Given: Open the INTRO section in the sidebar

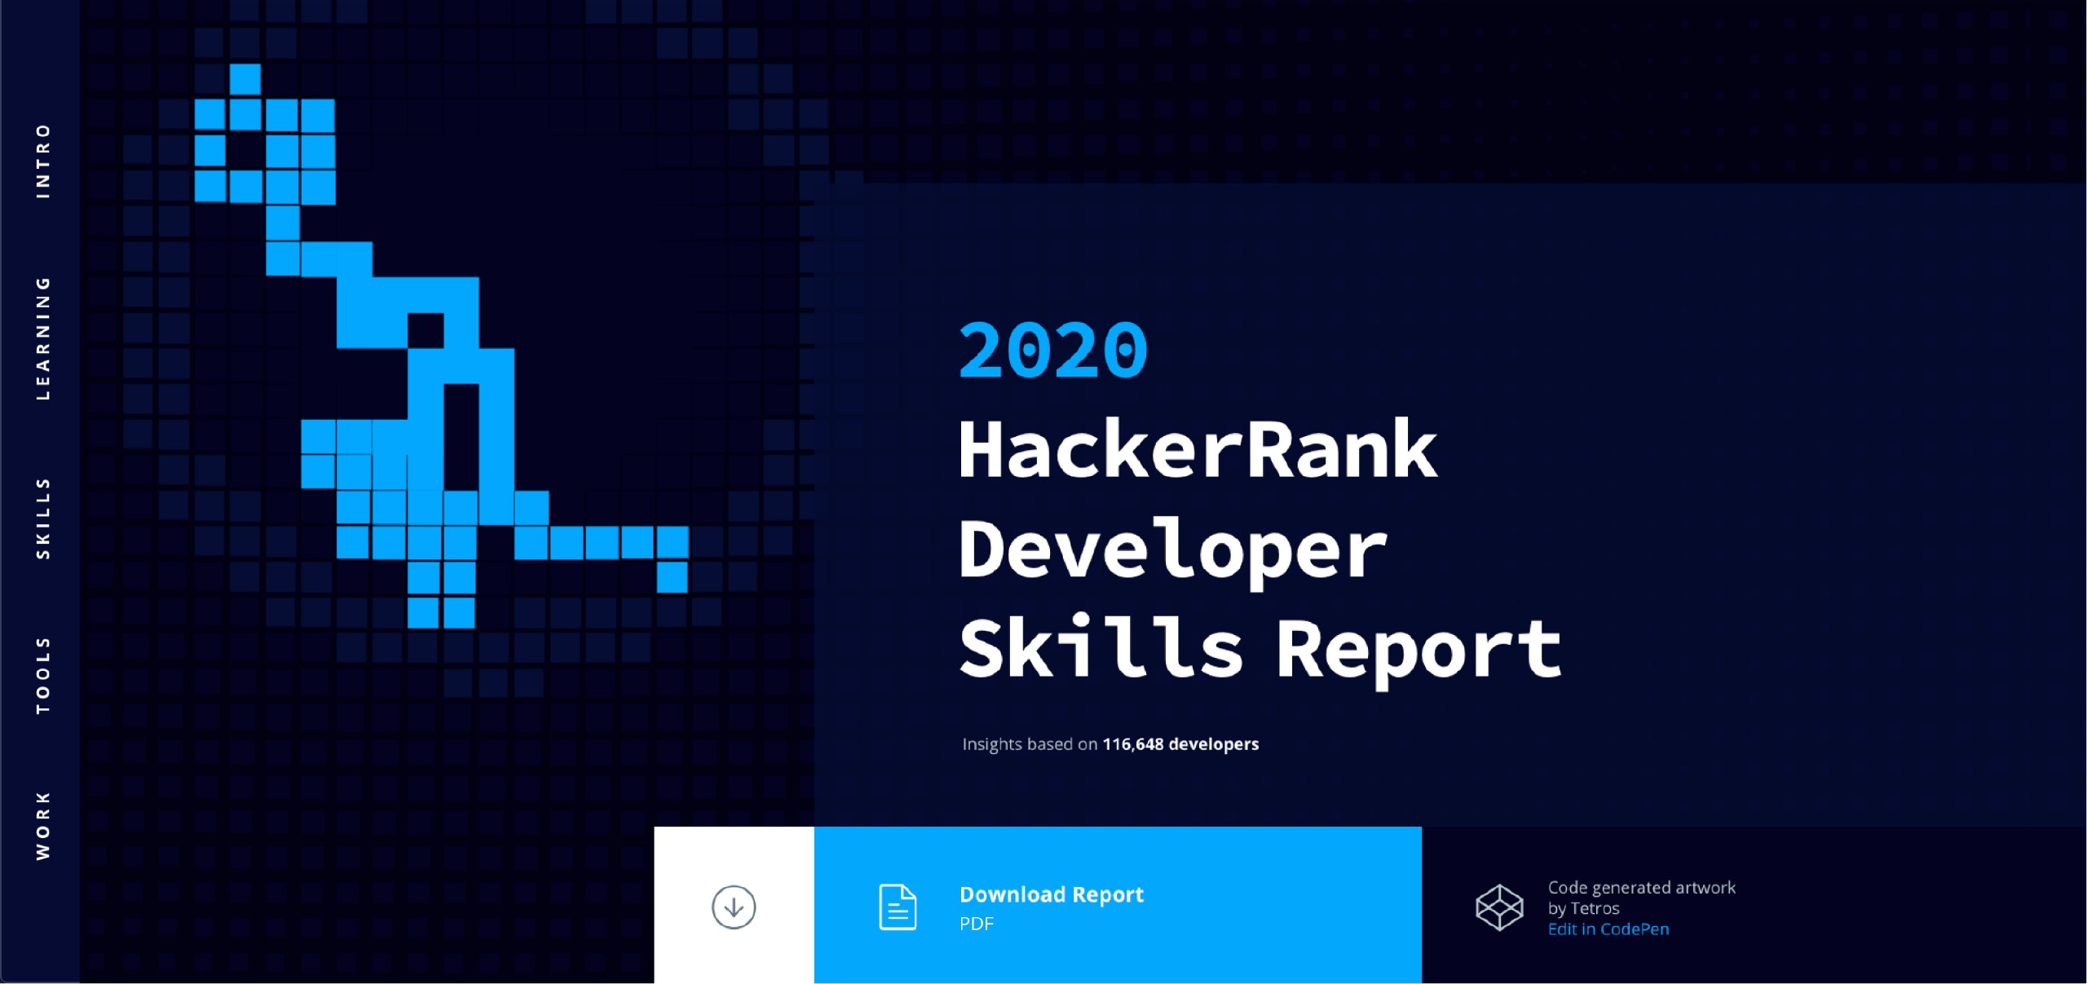Looking at the screenshot, I should (x=42, y=161).
